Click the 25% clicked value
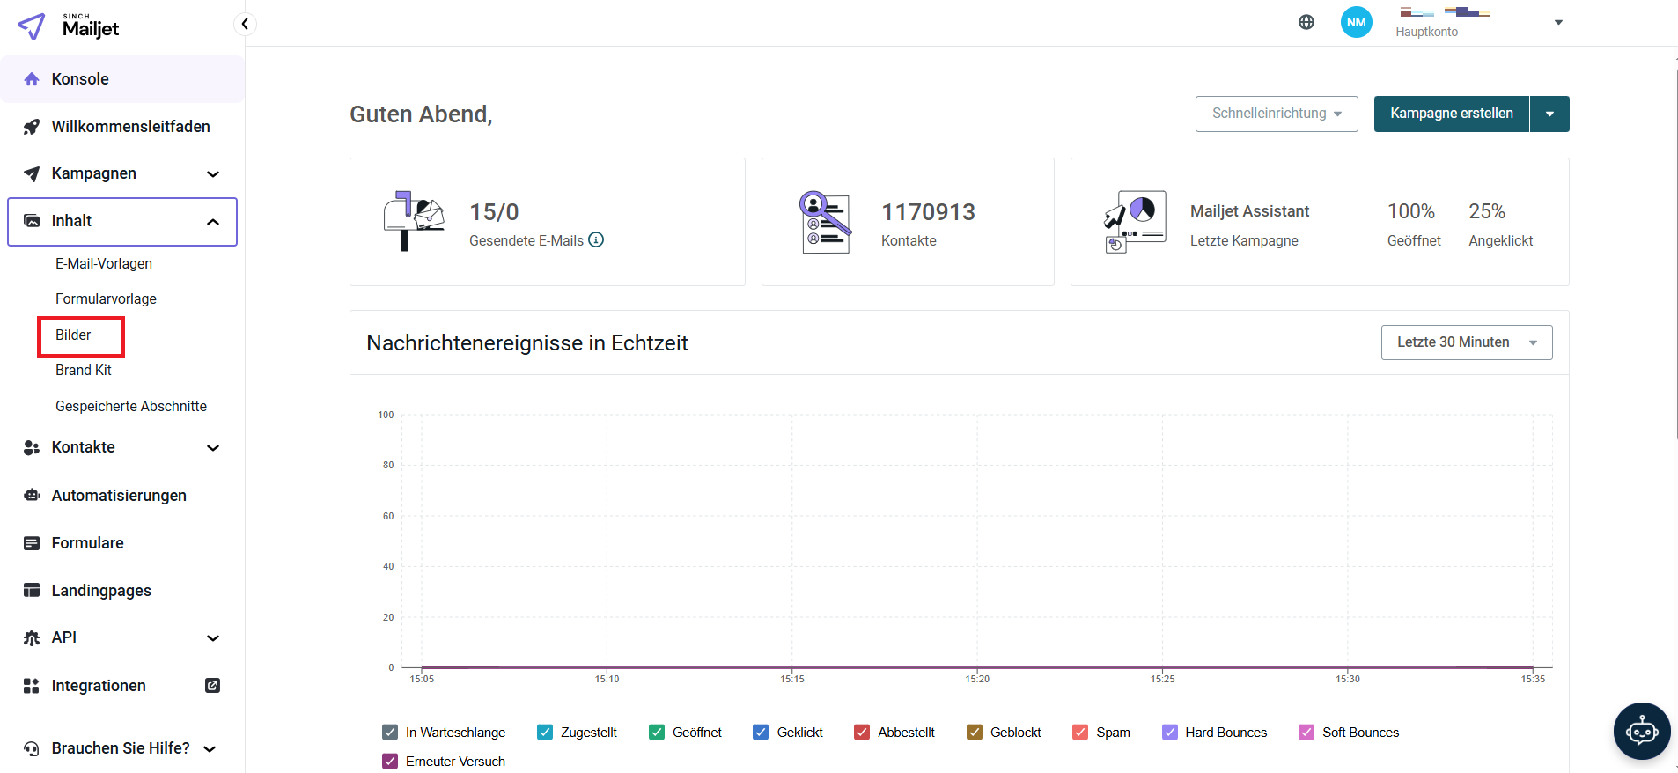 [x=1487, y=211]
